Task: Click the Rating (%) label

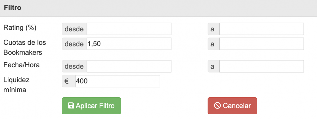Action: (20, 28)
